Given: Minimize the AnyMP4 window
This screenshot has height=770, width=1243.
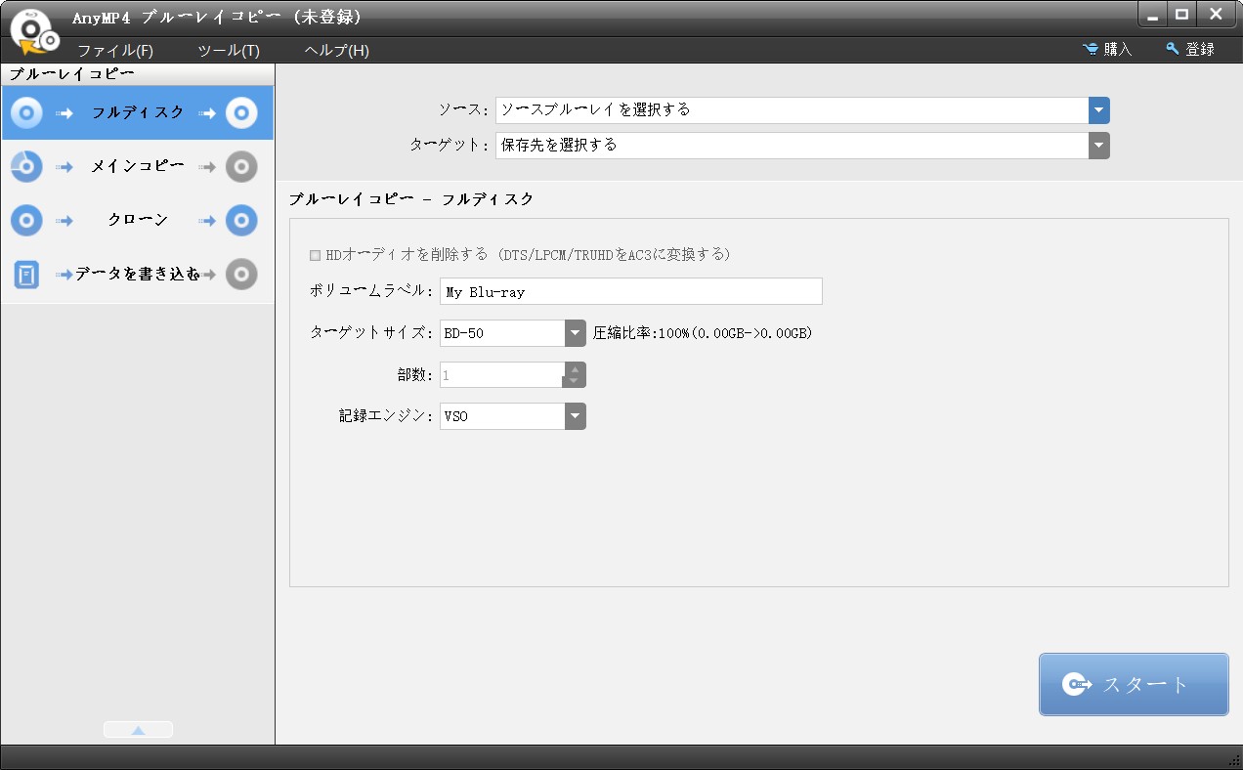Looking at the screenshot, I should 1153,16.
